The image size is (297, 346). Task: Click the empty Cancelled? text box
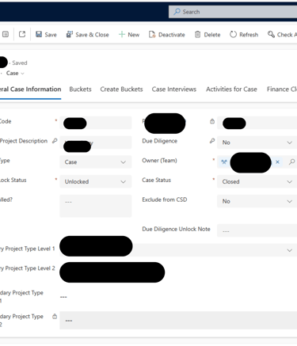click(x=96, y=206)
